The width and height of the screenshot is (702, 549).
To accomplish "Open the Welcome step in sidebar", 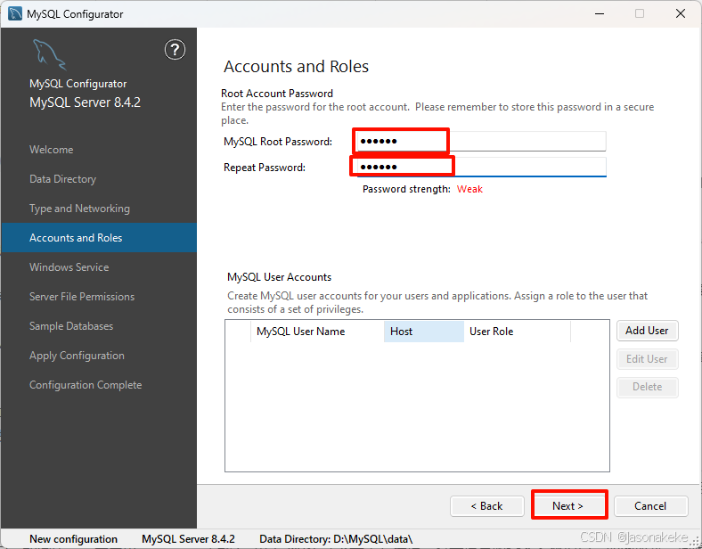I will [52, 150].
